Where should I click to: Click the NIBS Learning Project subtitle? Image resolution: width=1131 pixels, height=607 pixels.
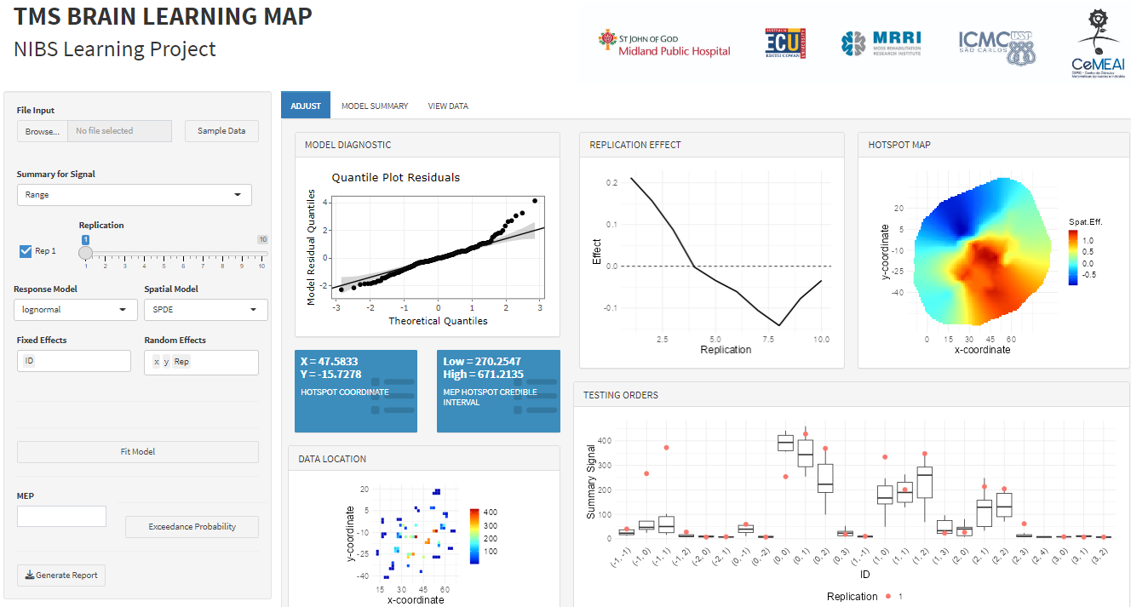tap(115, 49)
